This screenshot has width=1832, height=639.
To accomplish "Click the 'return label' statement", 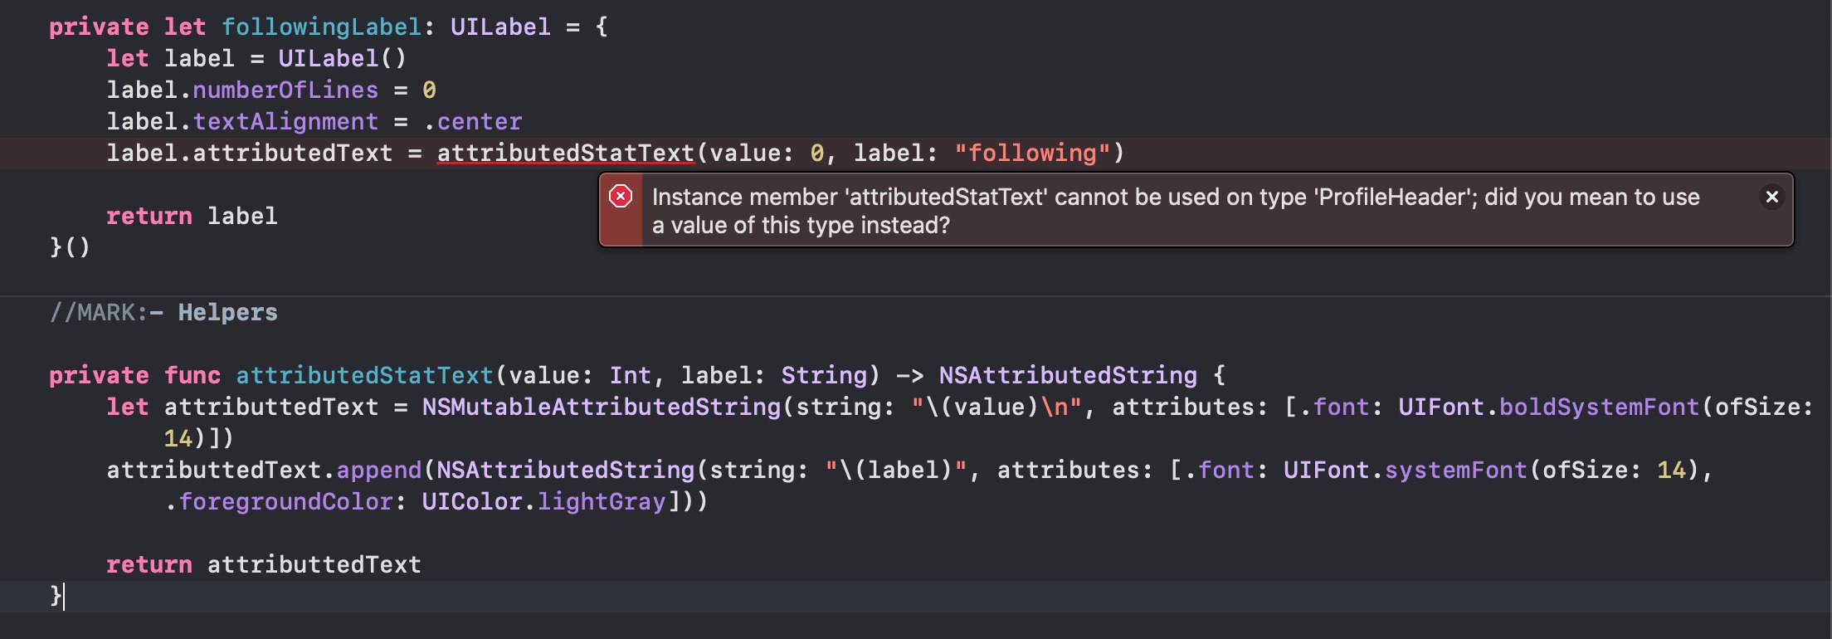I will coord(192,217).
